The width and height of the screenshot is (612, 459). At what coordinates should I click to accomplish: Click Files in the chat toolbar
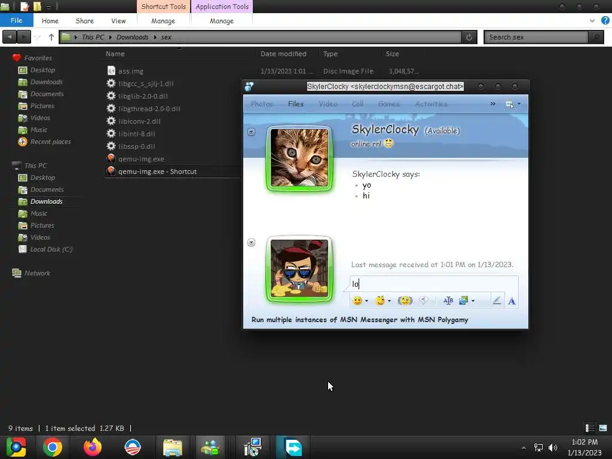click(x=295, y=104)
